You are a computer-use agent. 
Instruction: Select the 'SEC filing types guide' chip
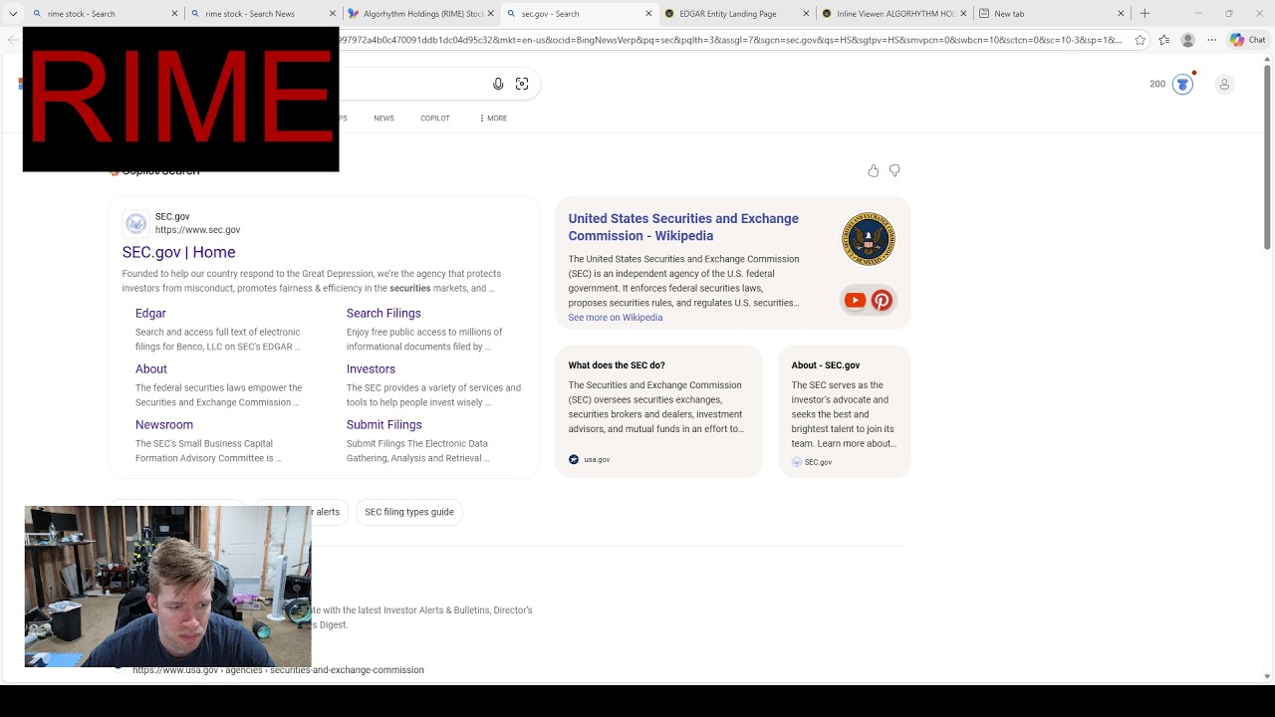pos(409,512)
